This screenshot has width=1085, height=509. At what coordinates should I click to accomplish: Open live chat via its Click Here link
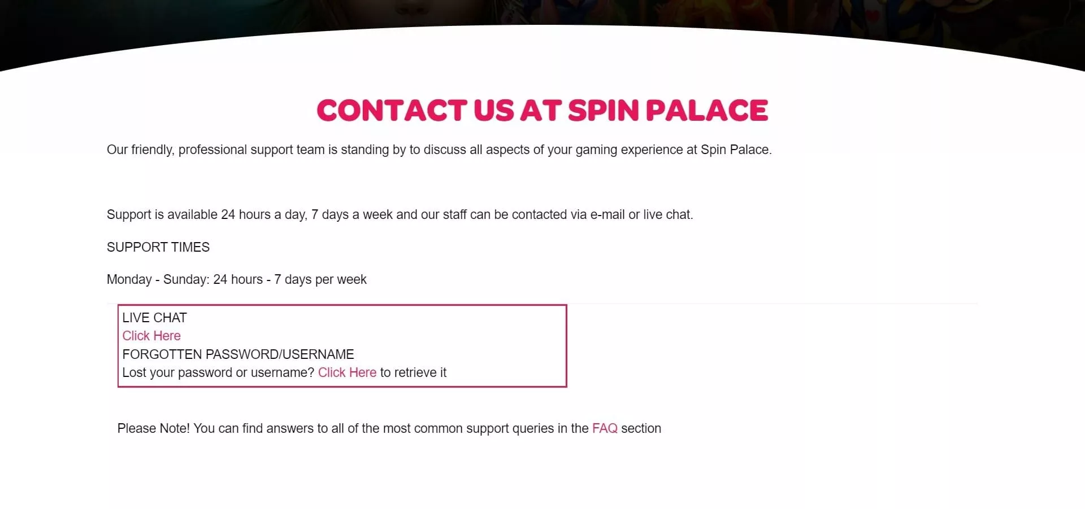[x=151, y=336]
